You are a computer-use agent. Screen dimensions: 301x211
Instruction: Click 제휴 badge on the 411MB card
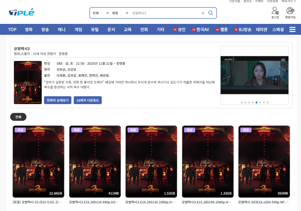[77, 130]
